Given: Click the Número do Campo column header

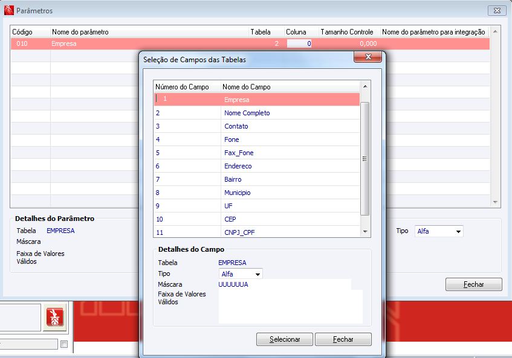Looking at the screenshot, I should click(x=187, y=87).
